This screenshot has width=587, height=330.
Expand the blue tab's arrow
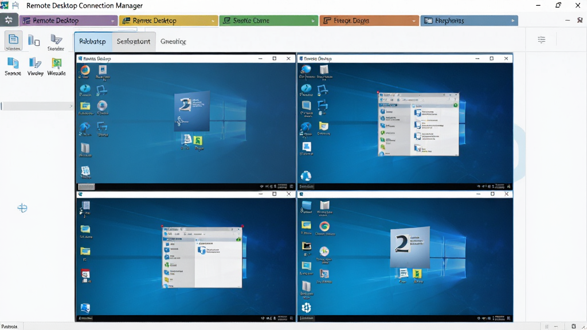tap(513, 21)
